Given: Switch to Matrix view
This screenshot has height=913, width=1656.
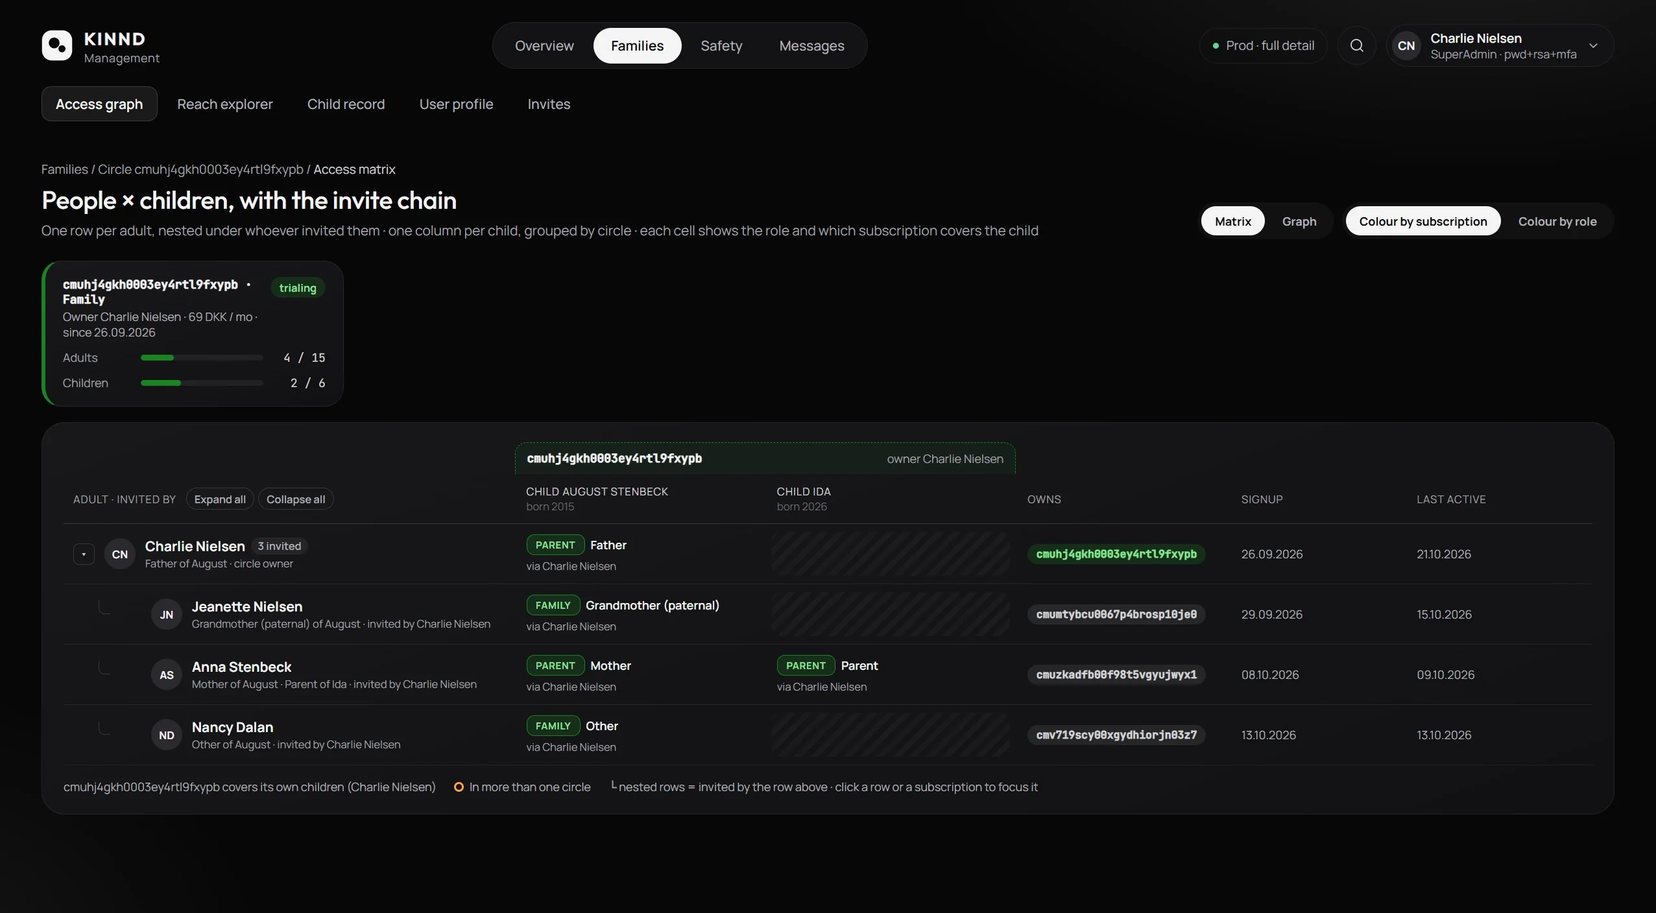Looking at the screenshot, I should coord(1232,221).
